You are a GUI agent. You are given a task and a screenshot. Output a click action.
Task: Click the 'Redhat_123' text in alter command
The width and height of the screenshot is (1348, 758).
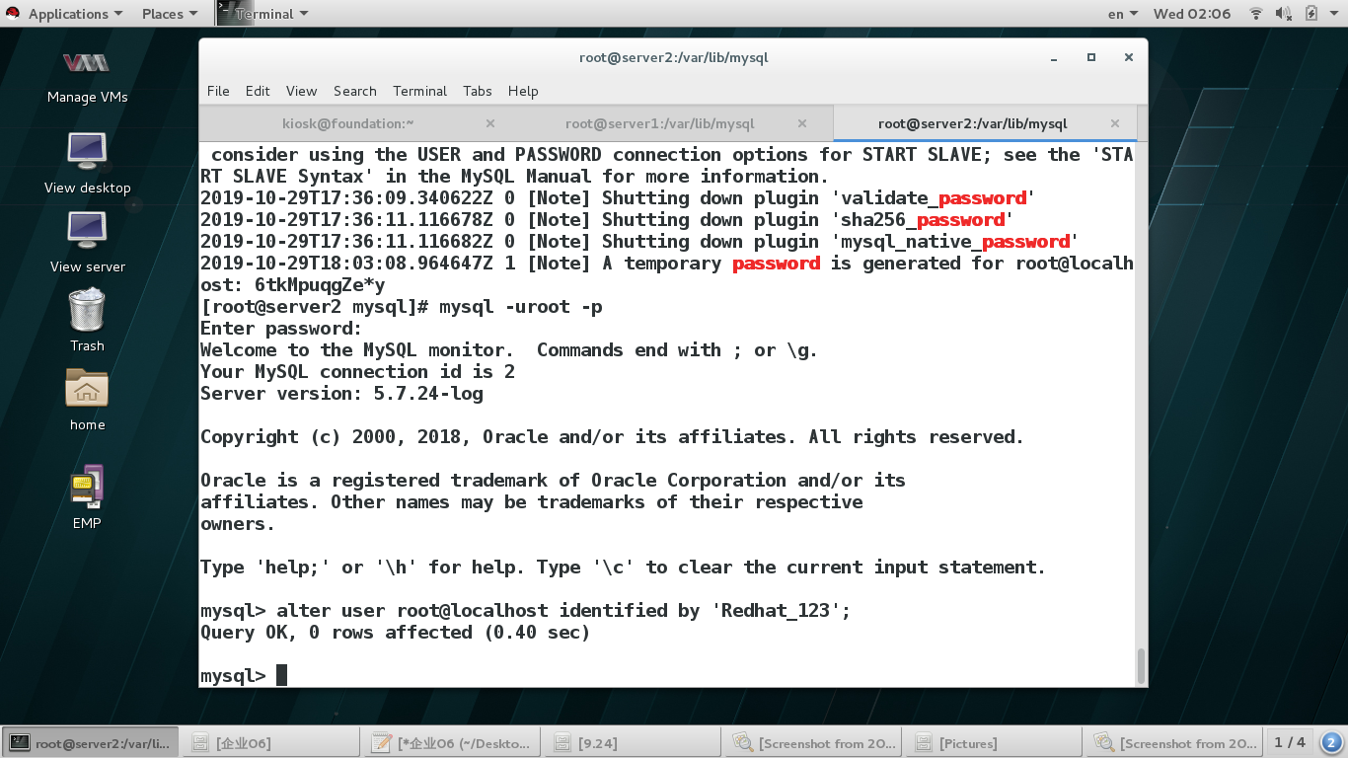click(x=776, y=611)
